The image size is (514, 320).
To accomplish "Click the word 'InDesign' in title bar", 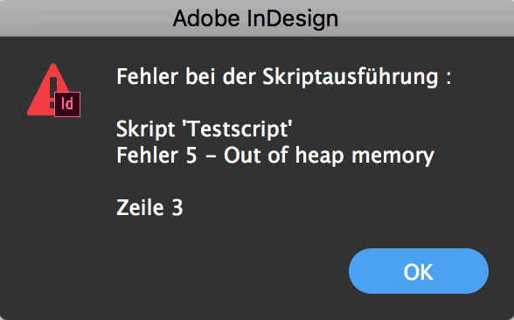I will click(292, 19).
